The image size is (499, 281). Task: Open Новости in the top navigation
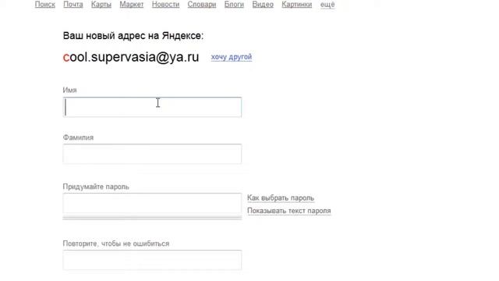coord(165,5)
